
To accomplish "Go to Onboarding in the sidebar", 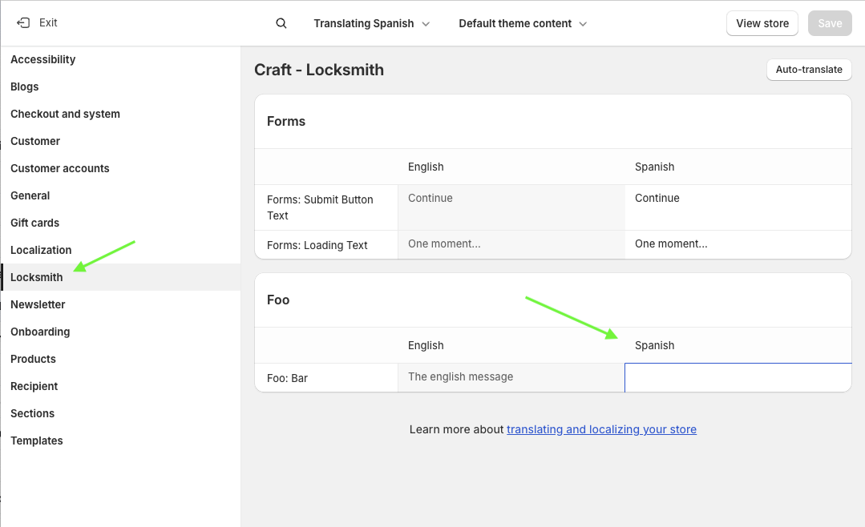I will click(x=40, y=332).
